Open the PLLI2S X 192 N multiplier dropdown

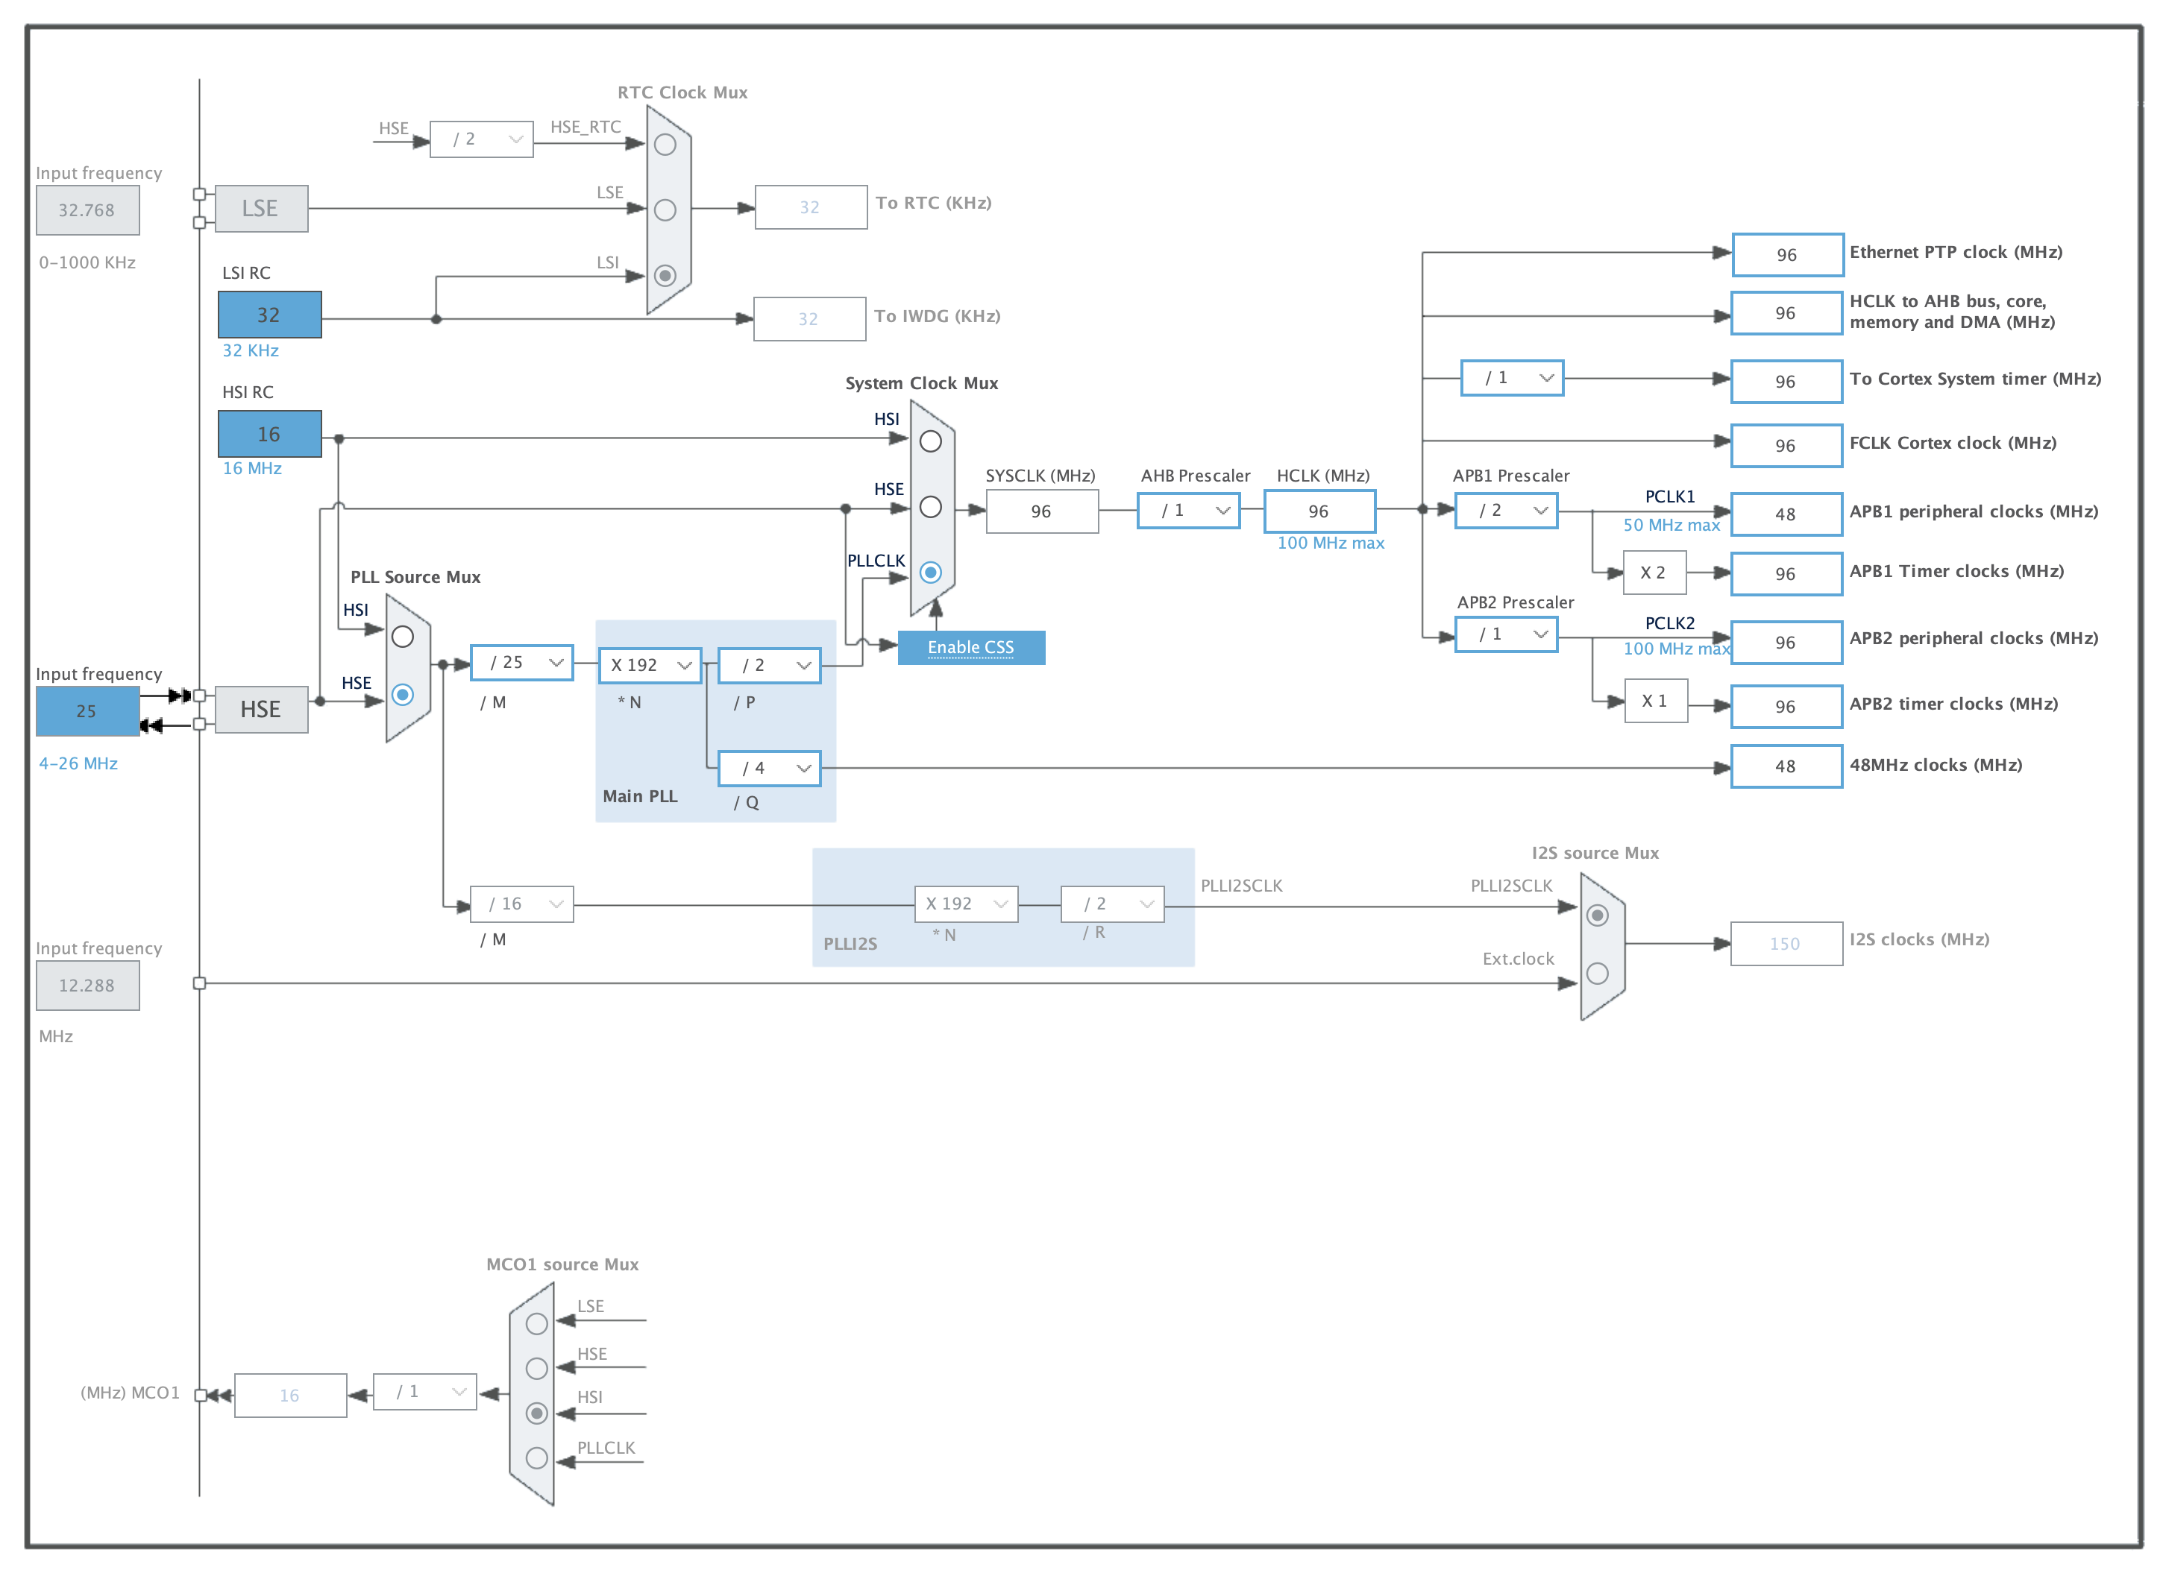(967, 904)
